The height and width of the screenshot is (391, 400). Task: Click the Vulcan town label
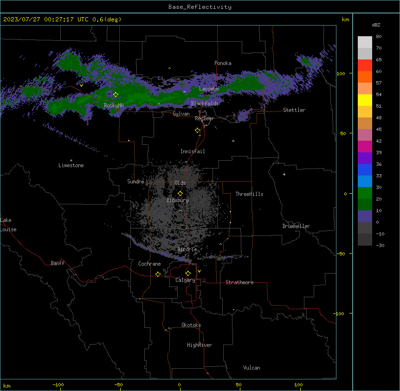[x=252, y=368]
